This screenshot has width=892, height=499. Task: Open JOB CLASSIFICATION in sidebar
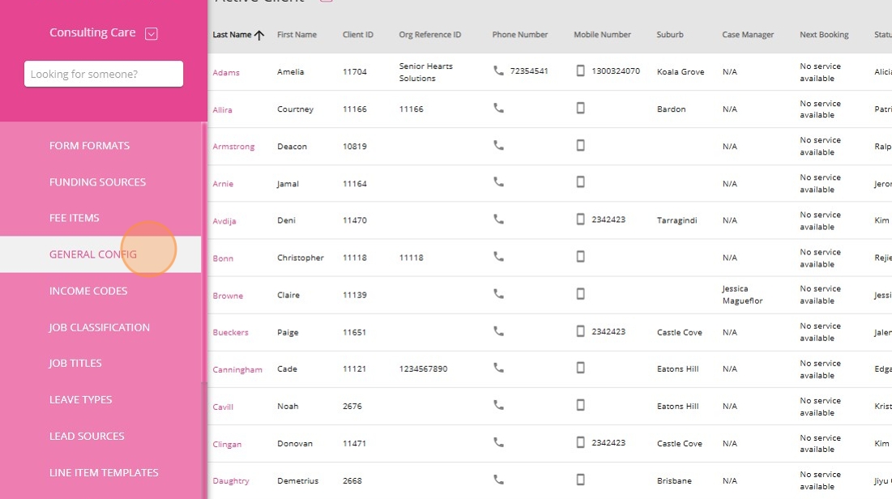99,327
